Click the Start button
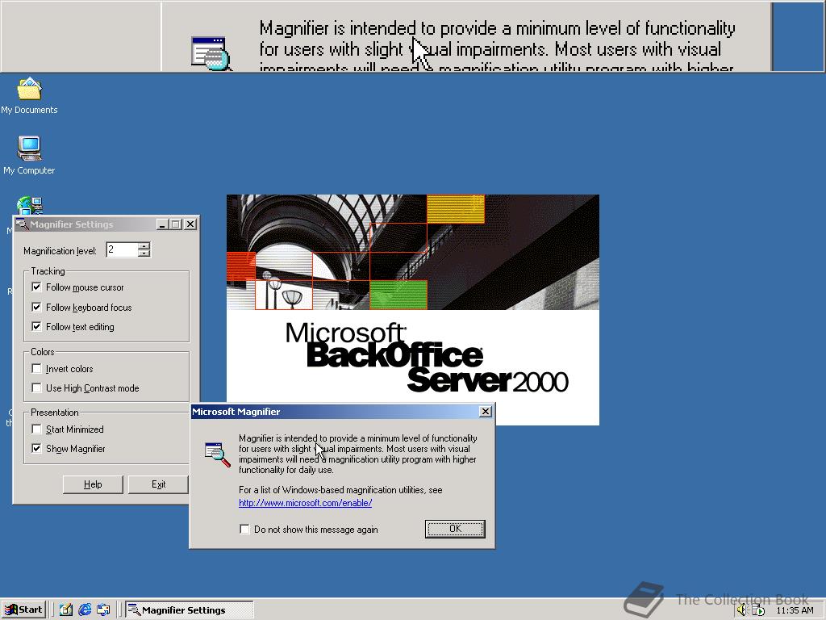 pyautogui.click(x=23, y=610)
